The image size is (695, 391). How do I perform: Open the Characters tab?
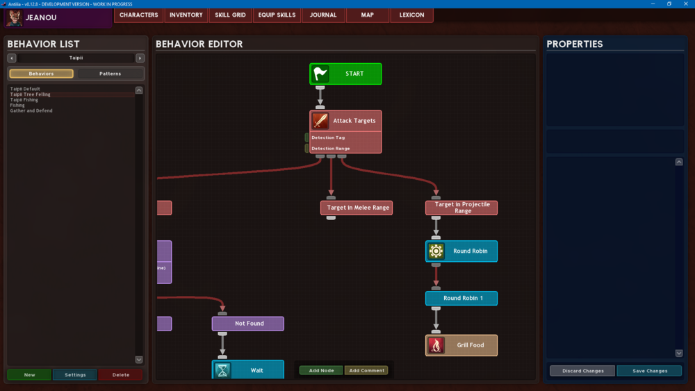point(139,15)
